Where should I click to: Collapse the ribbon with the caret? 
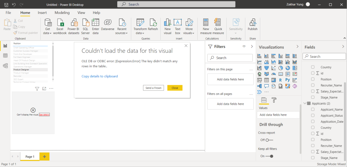pos(344,38)
